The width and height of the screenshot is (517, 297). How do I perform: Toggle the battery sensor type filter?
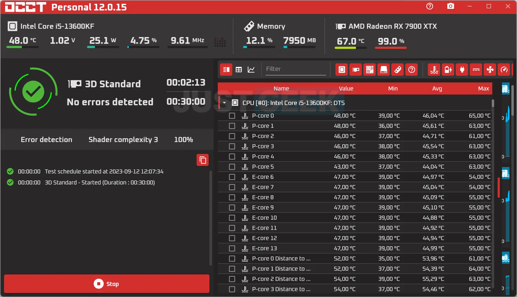tap(448, 70)
